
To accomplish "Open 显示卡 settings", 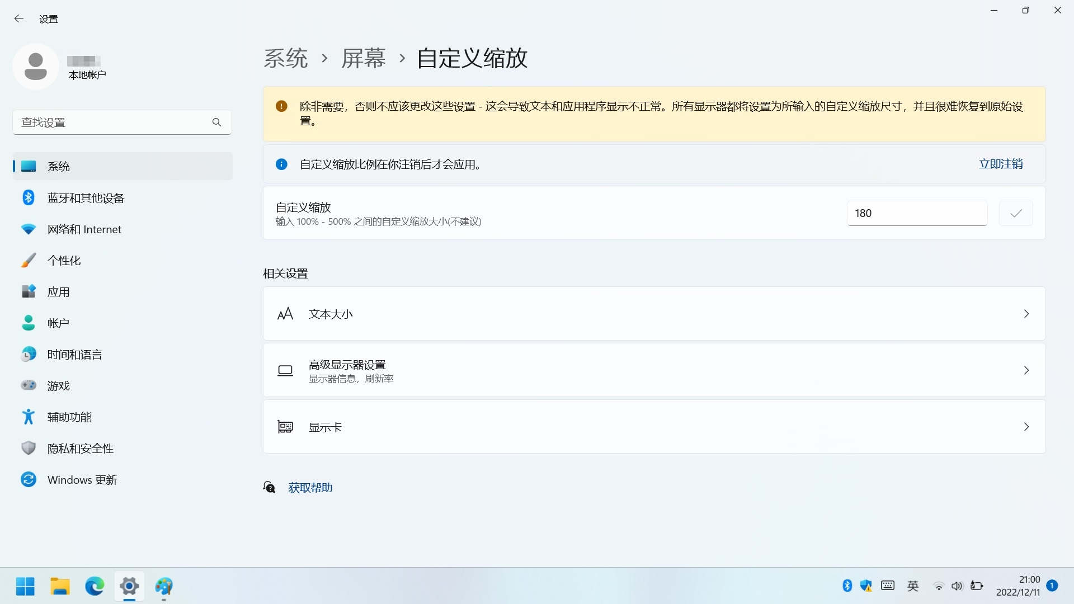I will click(1025, 427).
